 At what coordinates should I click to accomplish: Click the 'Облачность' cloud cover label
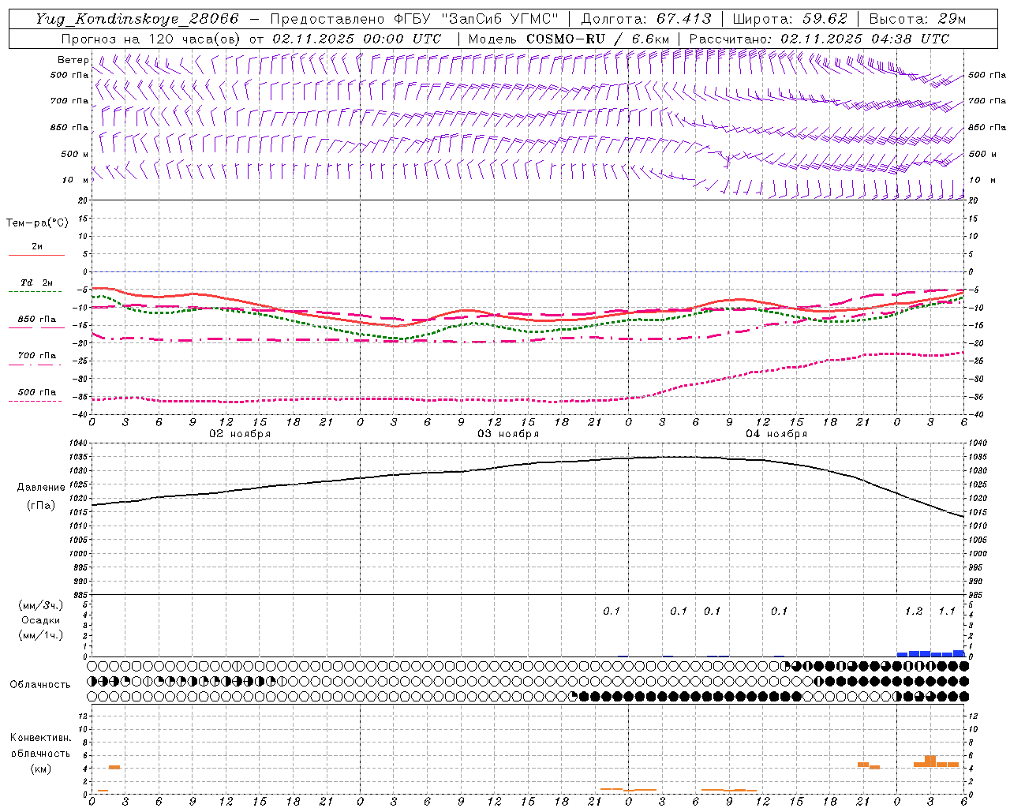tap(40, 685)
